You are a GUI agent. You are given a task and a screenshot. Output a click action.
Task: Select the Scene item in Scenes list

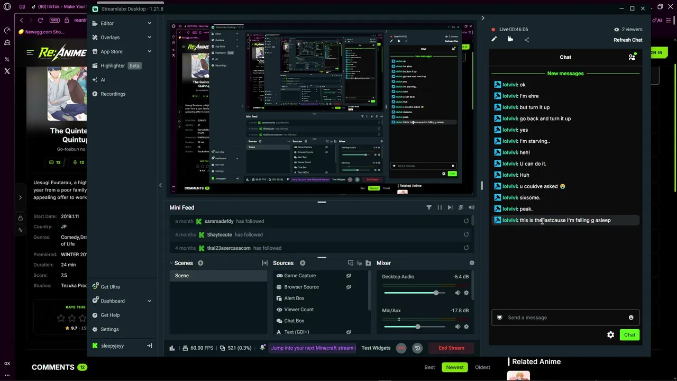pos(218,276)
